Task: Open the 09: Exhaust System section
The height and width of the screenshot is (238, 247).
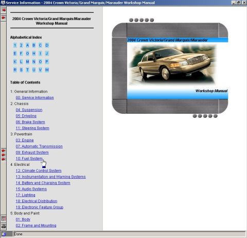Action: (x=32, y=152)
